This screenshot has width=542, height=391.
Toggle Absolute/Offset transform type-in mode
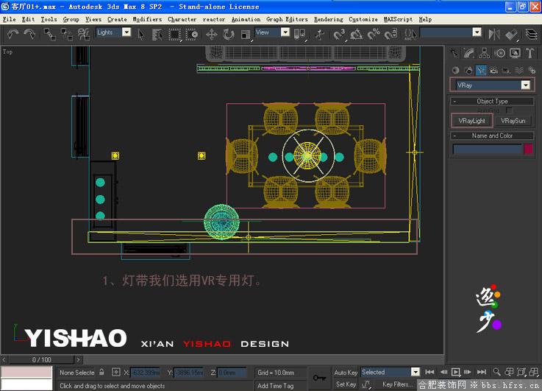(115, 372)
